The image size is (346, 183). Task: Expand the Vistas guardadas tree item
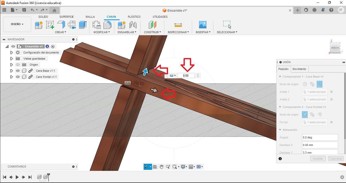(x=11, y=59)
